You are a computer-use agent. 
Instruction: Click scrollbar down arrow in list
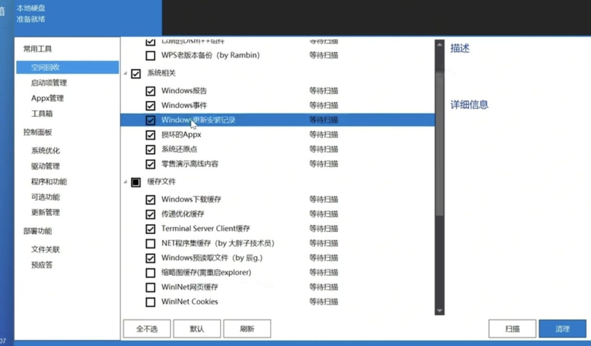pos(440,311)
